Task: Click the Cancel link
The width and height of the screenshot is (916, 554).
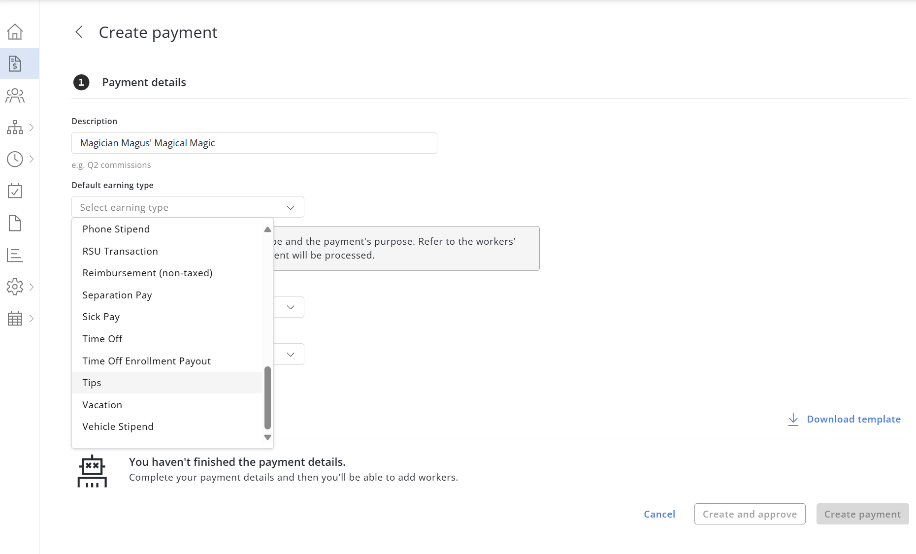Action: click(x=659, y=514)
